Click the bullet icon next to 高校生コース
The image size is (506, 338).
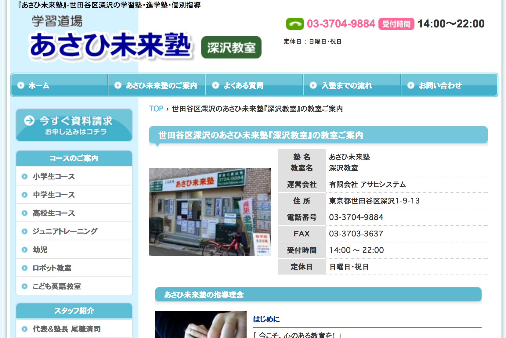(24, 213)
